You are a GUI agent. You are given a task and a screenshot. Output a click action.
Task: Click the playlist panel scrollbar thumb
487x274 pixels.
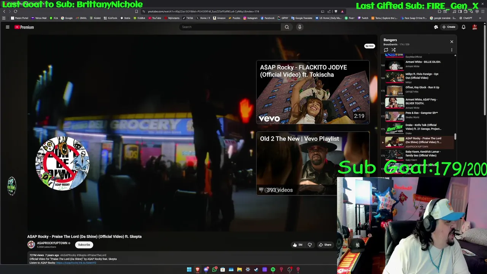455,137
